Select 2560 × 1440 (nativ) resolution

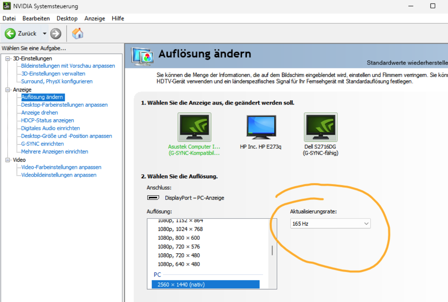(x=206, y=284)
